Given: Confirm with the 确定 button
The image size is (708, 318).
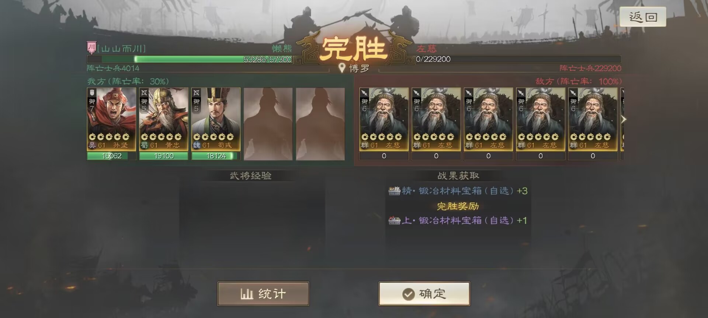Looking at the screenshot, I should (424, 294).
